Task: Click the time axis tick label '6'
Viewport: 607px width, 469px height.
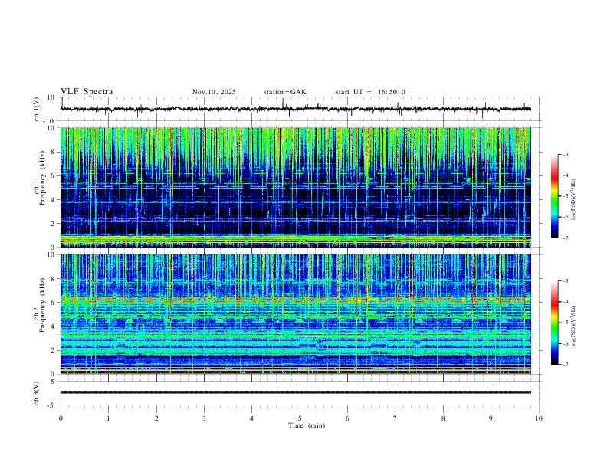Action: pyautogui.click(x=347, y=418)
